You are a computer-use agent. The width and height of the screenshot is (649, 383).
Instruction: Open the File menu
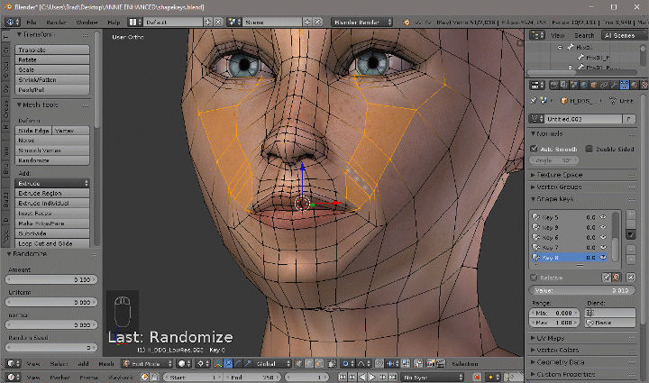(32, 20)
